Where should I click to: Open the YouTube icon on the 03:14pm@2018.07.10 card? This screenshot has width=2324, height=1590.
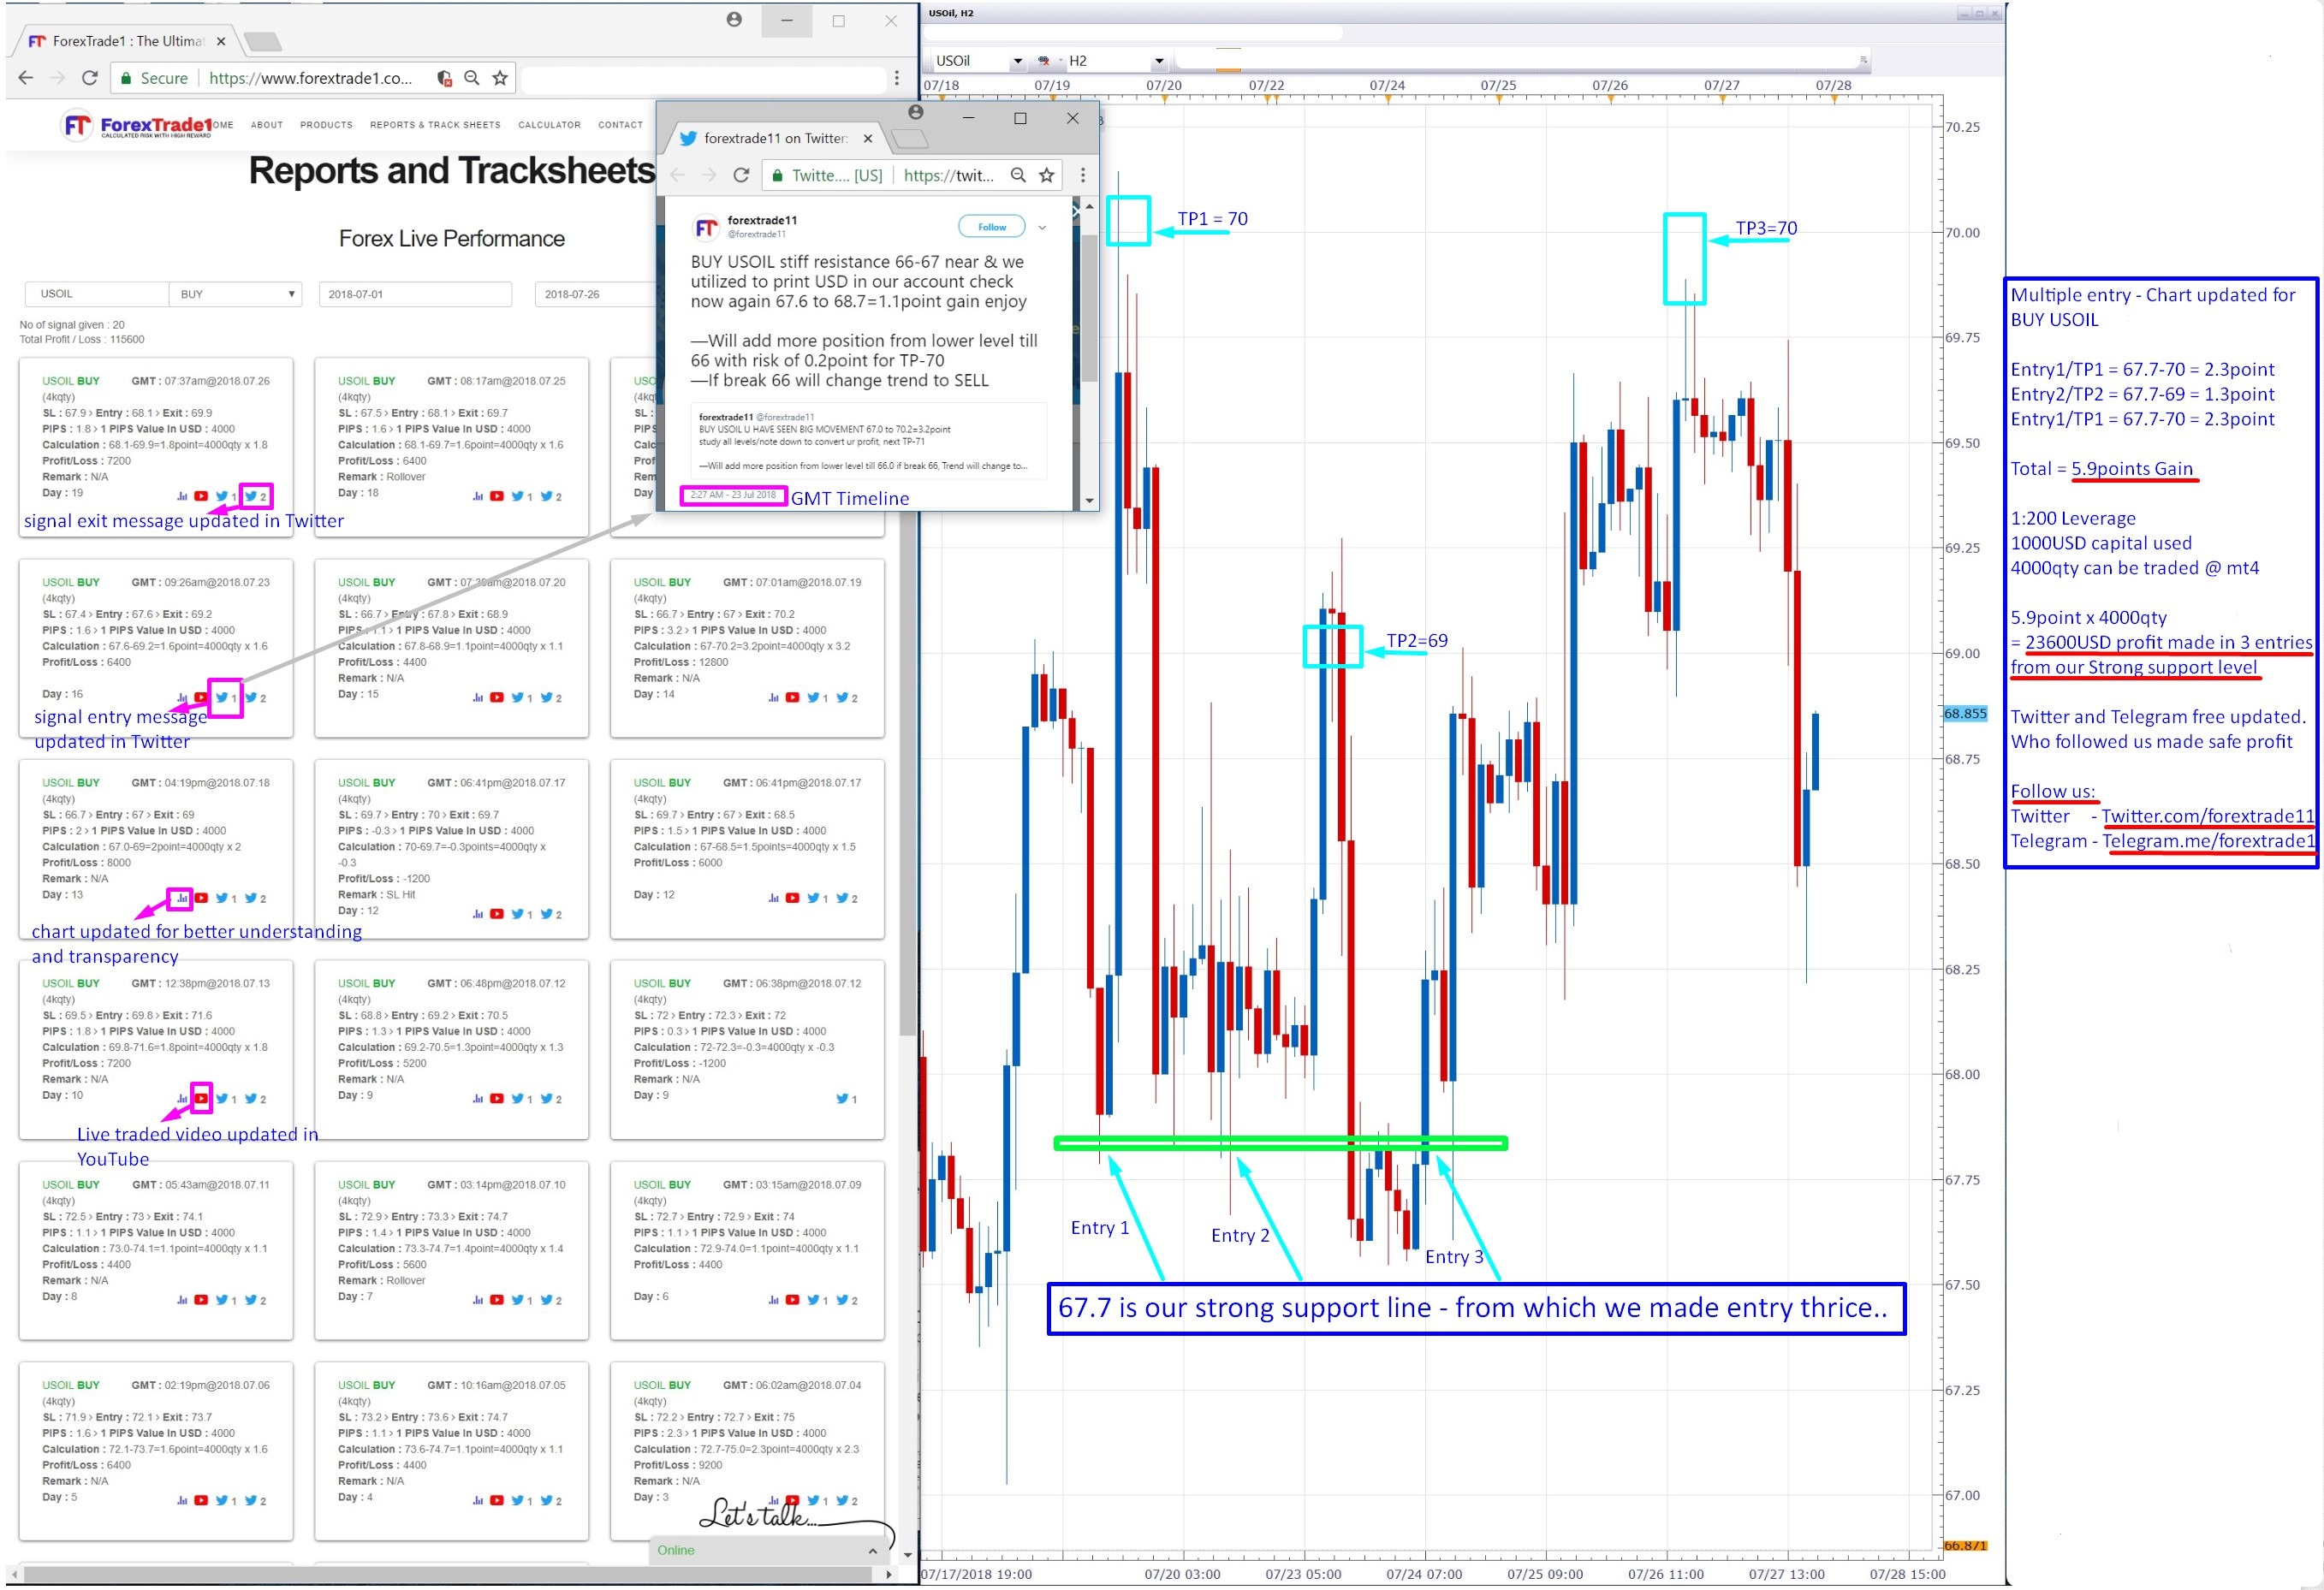pyautogui.click(x=497, y=1300)
